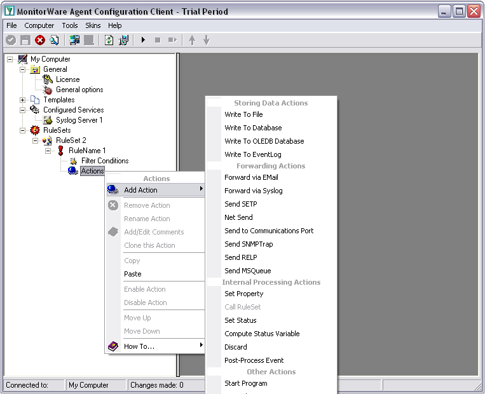Click the General folder icon in tree
This screenshot has height=394, width=485.
(35, 69)
